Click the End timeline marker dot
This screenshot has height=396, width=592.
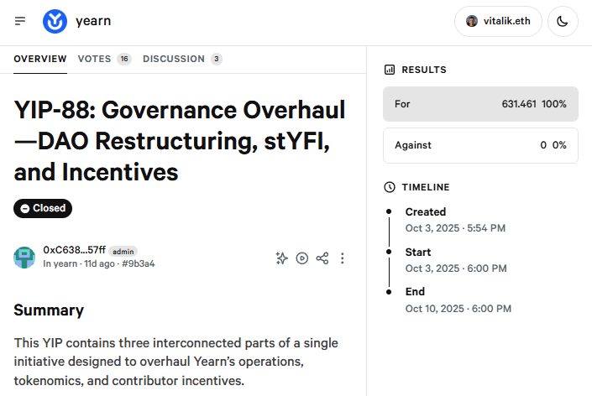[x=389, y=292]
